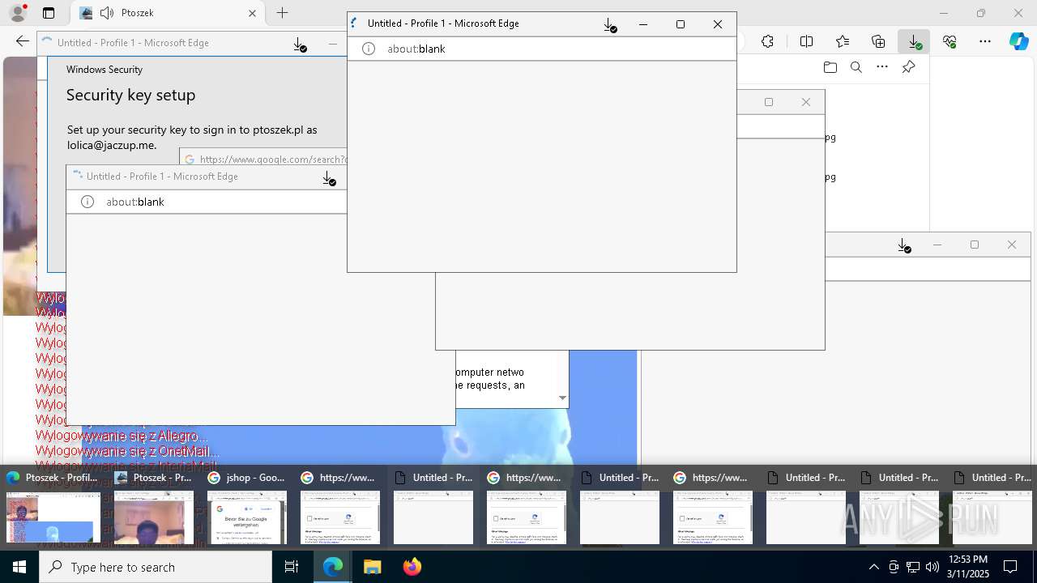Select the jshop - Goo... taskbar preview

247,508
